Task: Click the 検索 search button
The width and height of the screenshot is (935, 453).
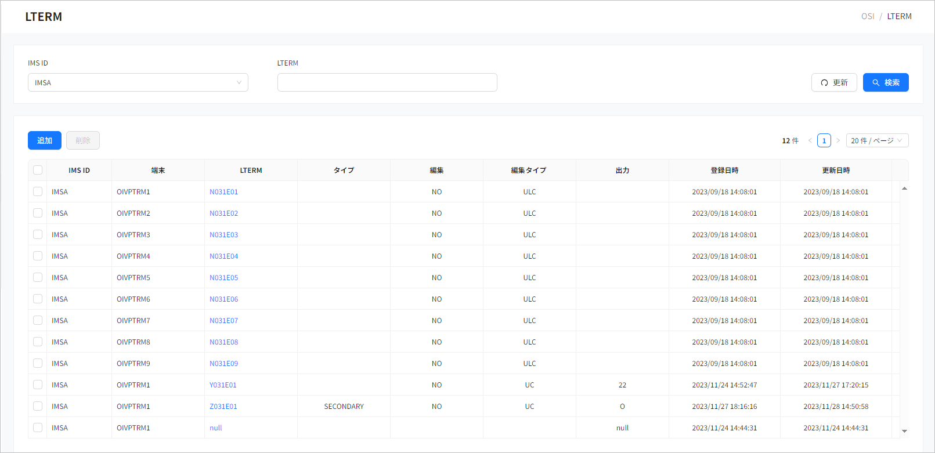Action: 885,82
